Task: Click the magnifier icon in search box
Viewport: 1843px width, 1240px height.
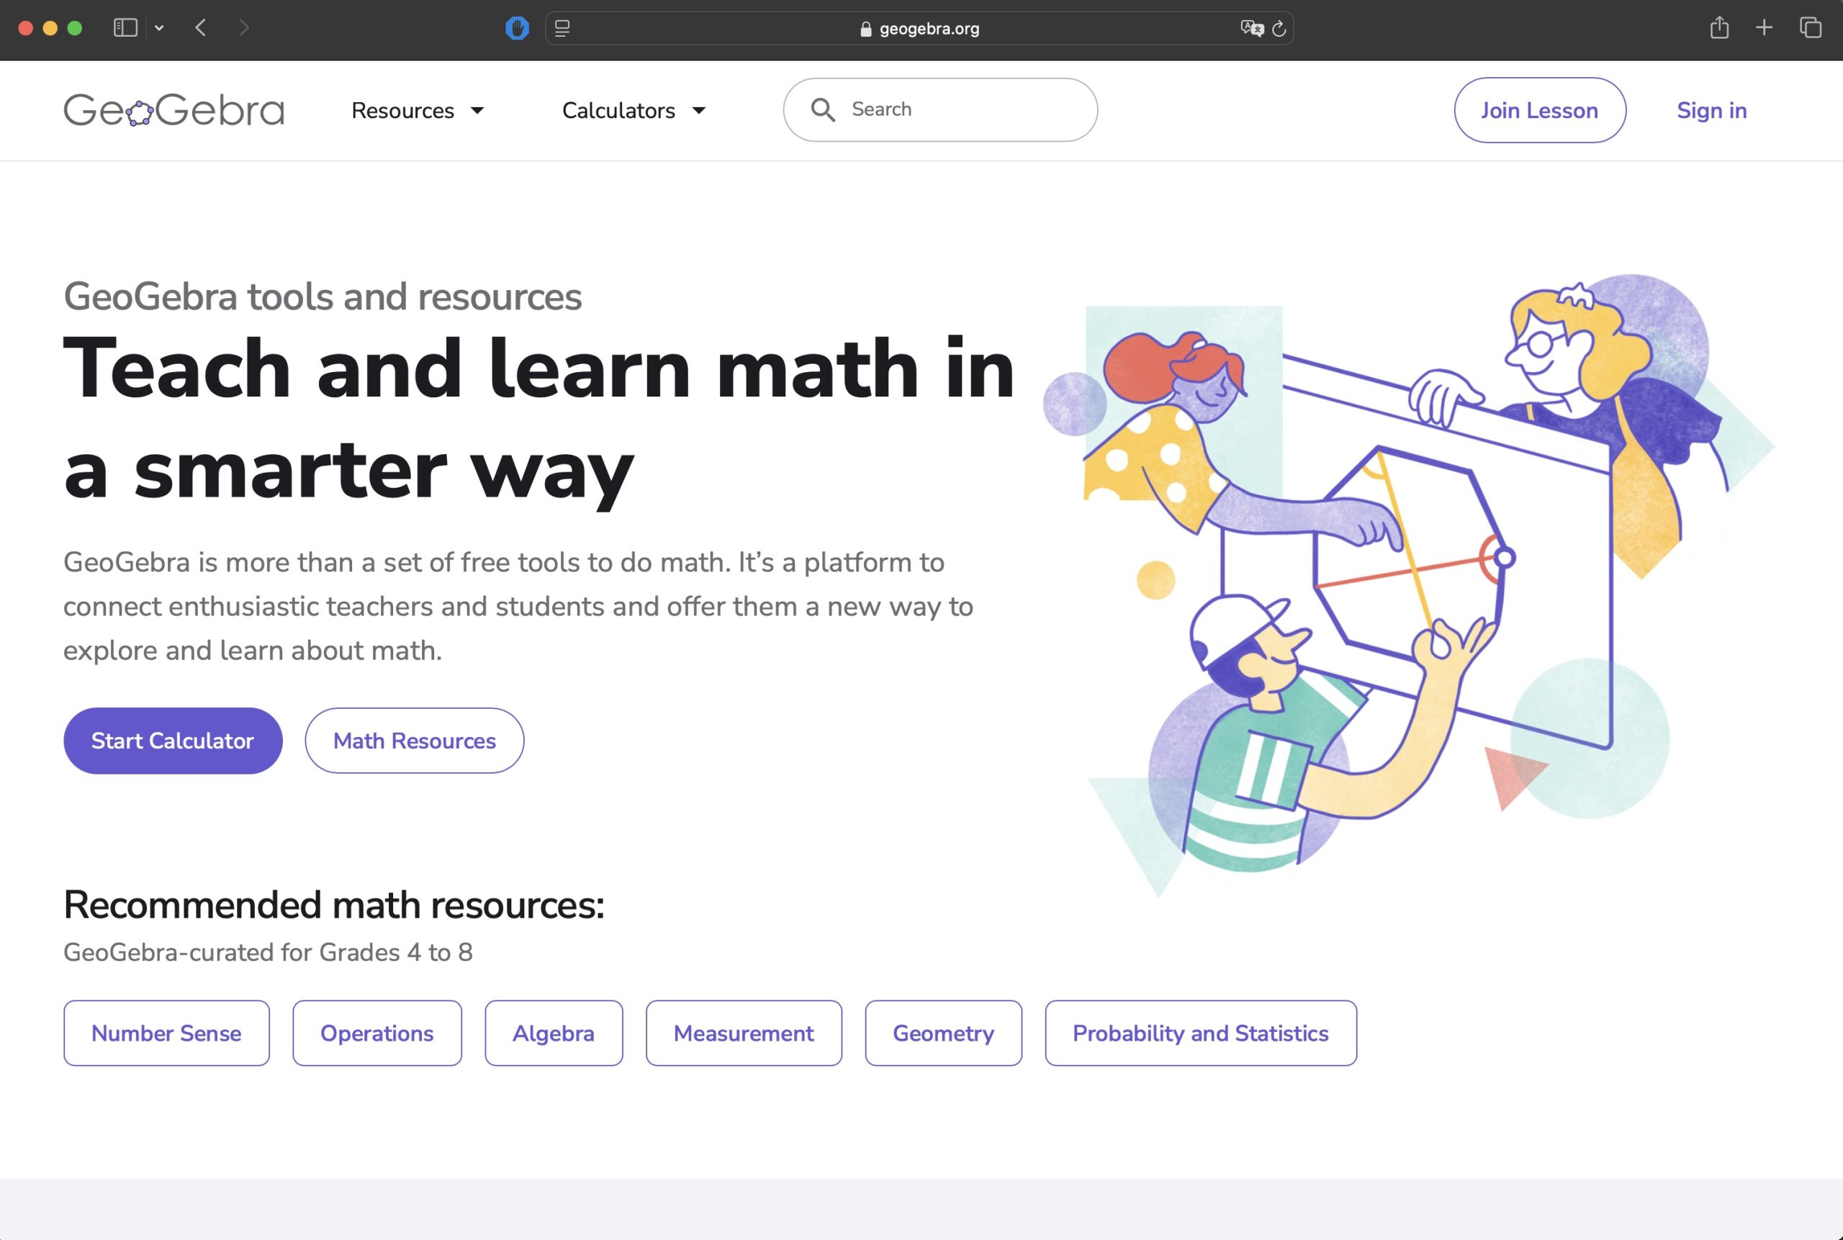Action: (x=823, y=110)
